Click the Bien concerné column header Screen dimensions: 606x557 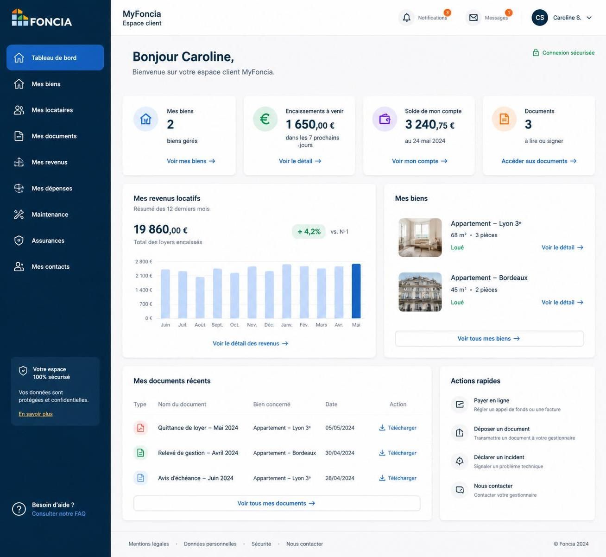click(272, 404)
